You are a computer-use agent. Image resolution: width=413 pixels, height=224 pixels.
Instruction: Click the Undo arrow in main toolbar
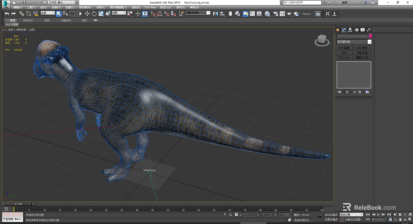[x=7, y=13]
